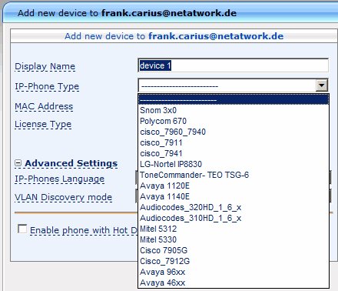Choose Polycom 670 phone type

coord(234,121)
